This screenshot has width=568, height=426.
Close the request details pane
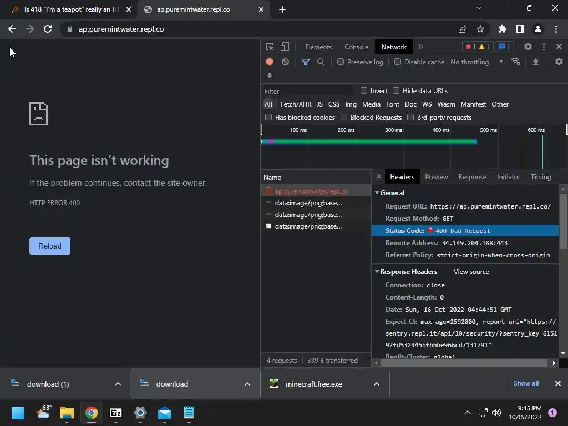point(378,176)
